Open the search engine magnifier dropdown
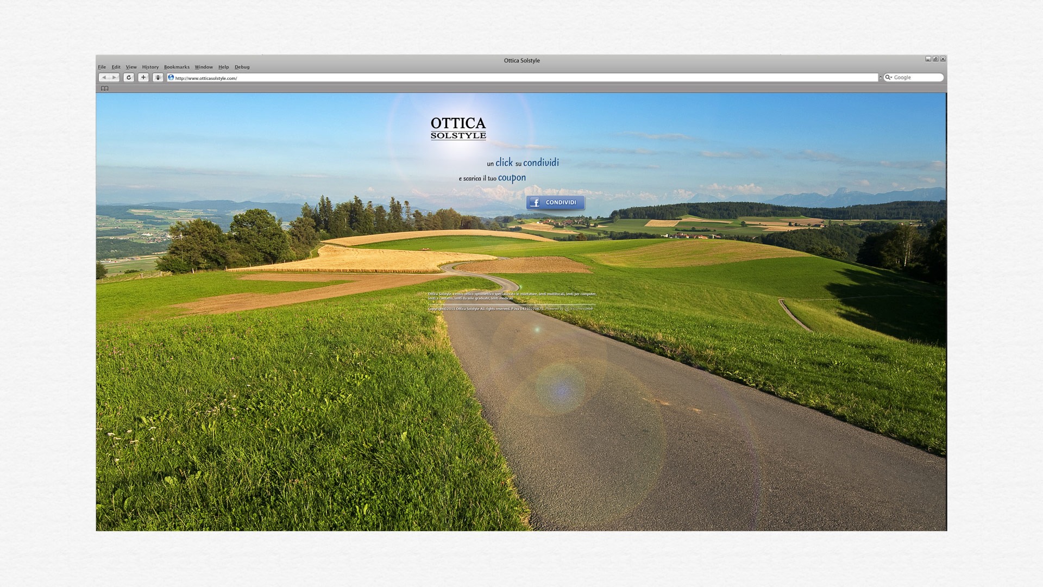 pyautogui.click(x=889, y=78)
